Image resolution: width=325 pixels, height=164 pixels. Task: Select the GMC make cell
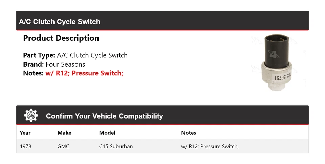[63, 146]
